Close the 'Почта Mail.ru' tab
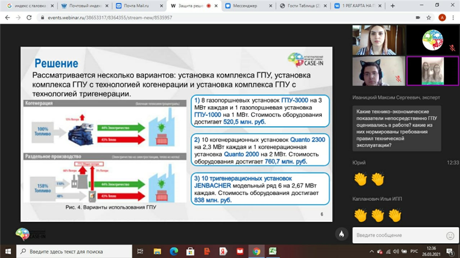 (x=161, y=6)
